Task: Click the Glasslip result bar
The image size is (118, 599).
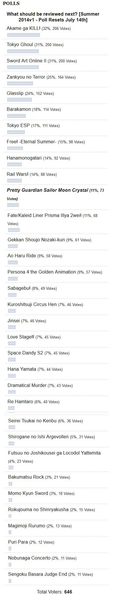Action: 19,100
